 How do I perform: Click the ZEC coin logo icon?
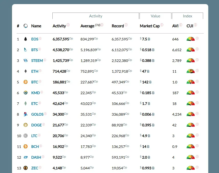tap(25, 168)
